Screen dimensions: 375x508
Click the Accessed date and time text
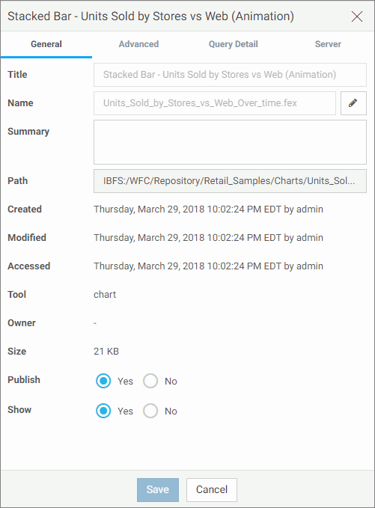click(208, 266)
